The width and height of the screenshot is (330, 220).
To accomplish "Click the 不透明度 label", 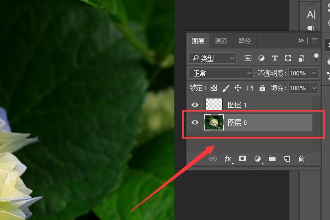I will pos(272,73).
